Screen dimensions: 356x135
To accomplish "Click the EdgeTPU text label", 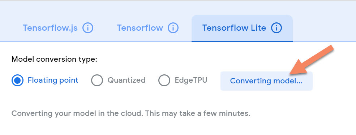I will (x=191, y=80).
